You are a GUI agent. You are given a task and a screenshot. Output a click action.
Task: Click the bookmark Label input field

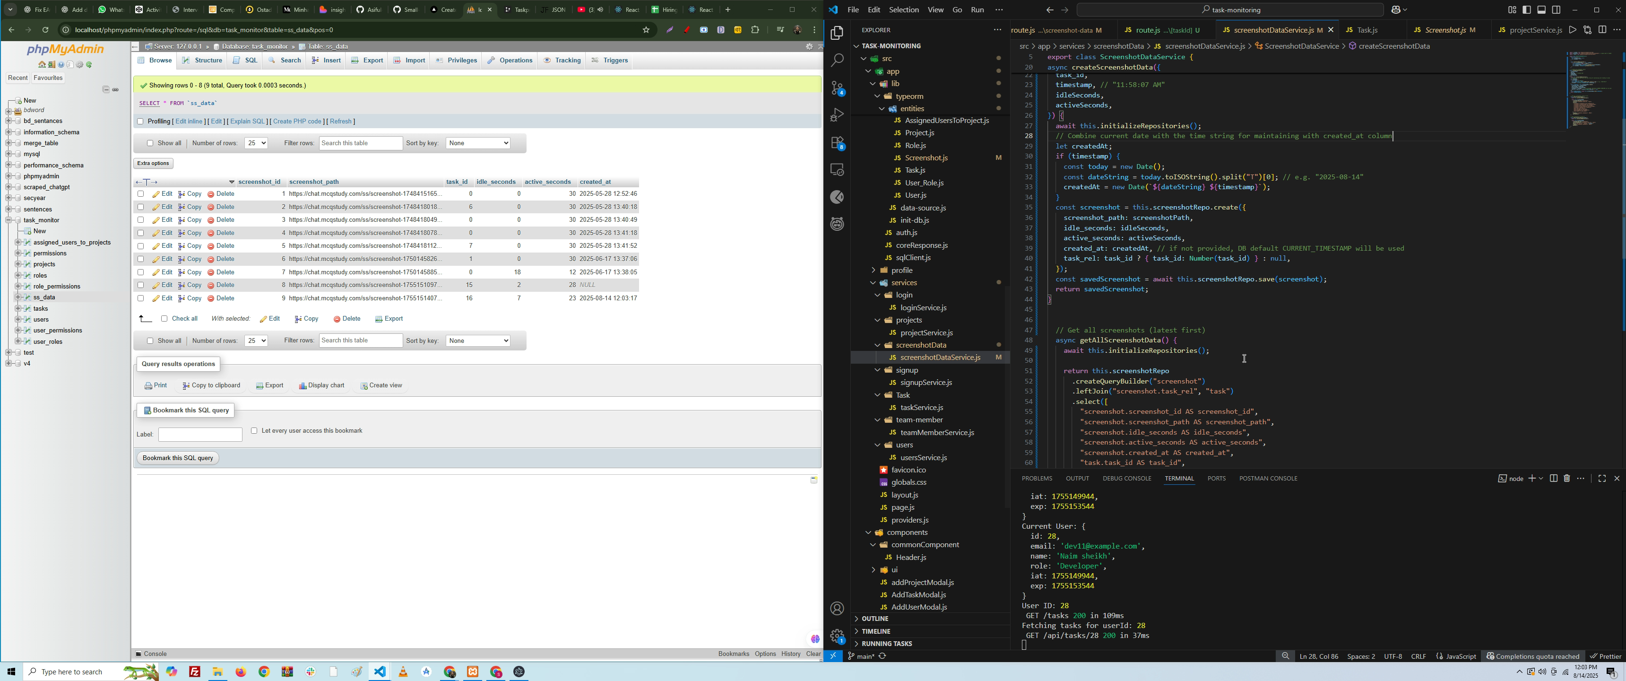(200, 435)
